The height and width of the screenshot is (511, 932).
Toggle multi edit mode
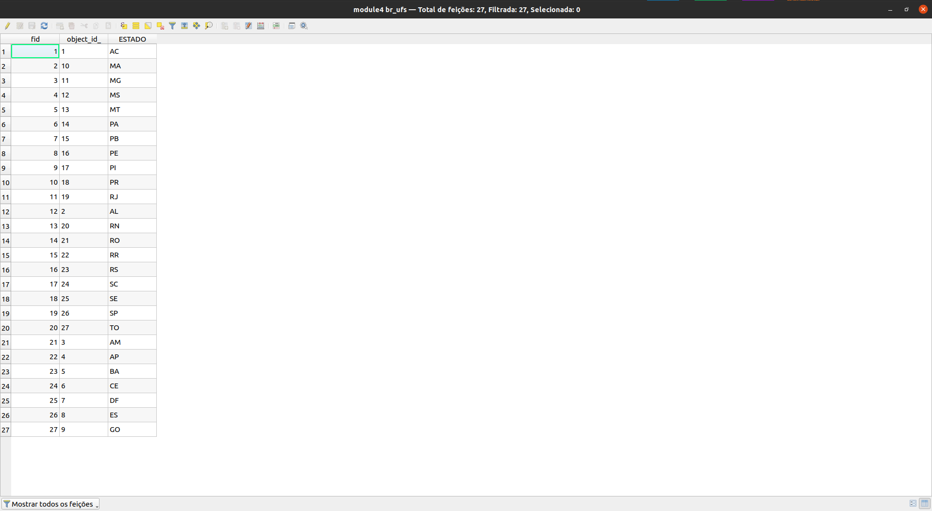pyautogui.click(x=20, y=26)
